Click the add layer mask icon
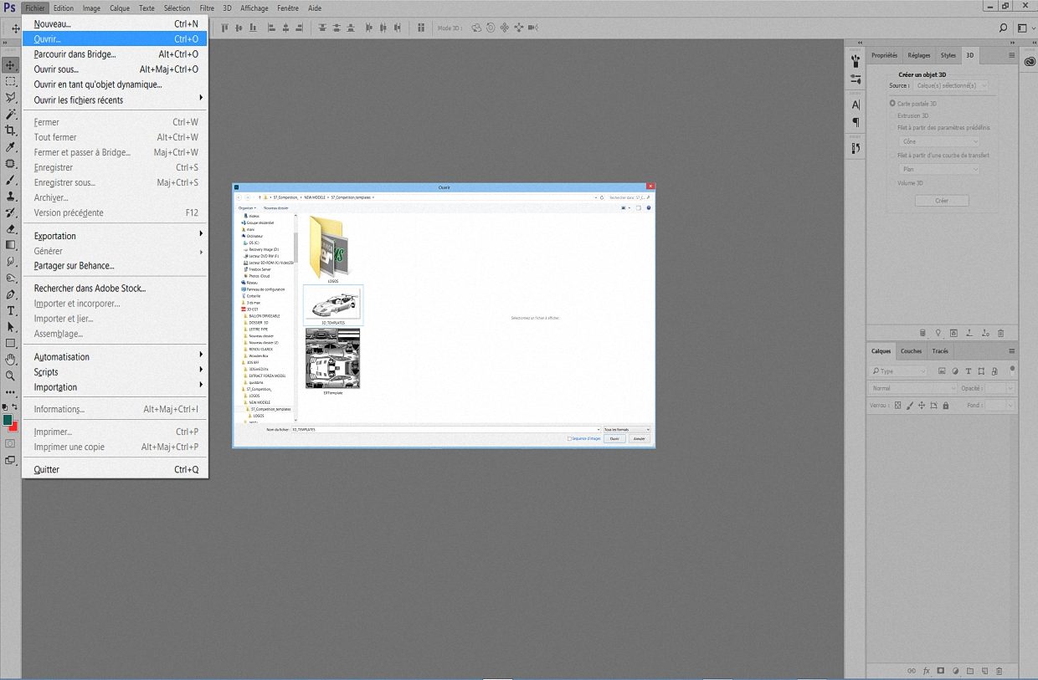1038x680 pixels. [x=941, y=671]
